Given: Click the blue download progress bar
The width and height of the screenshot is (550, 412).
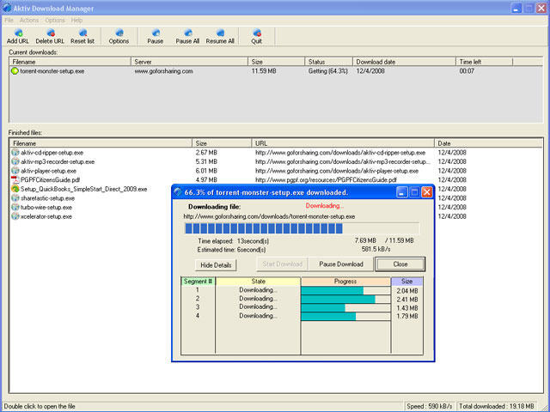Looking at the screenshot, I should (x=302, y=228).
